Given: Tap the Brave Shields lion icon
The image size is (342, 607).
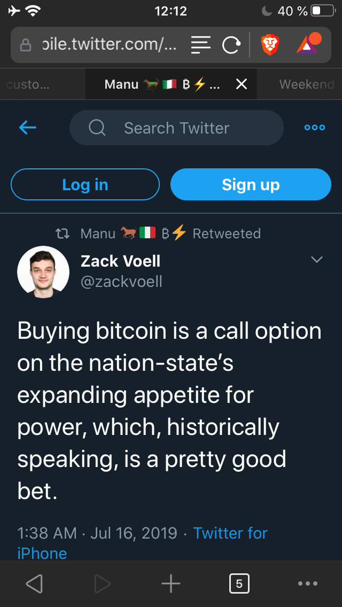Looking at the screenshot, I should tap(270, 45).
